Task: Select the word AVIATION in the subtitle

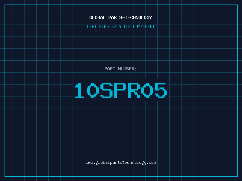Action: point(121,27)
